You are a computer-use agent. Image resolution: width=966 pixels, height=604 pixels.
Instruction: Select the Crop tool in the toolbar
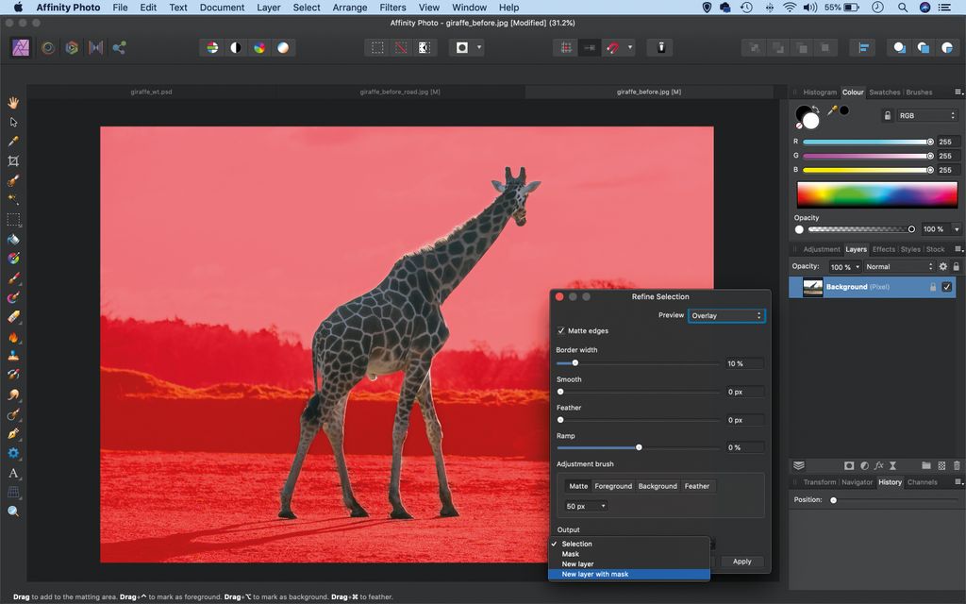13,161
